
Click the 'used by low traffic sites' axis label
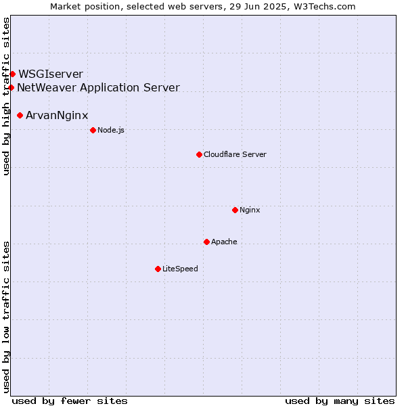pos(5,317)
